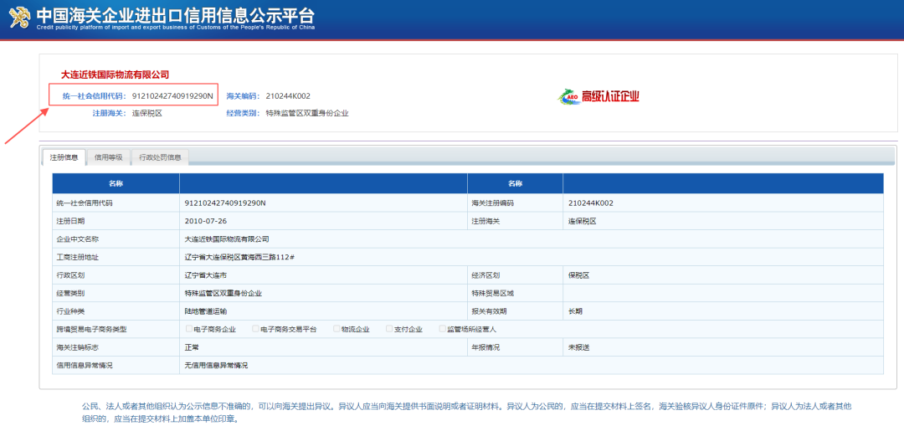Tick the 电子商务交易平台 checkbox
Image resolution: width=904 pixels, height=426 pixels.
[255, 329]
